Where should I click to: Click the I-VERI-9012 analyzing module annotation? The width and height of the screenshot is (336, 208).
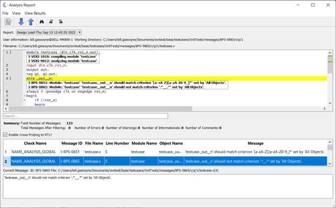(62, 61)
